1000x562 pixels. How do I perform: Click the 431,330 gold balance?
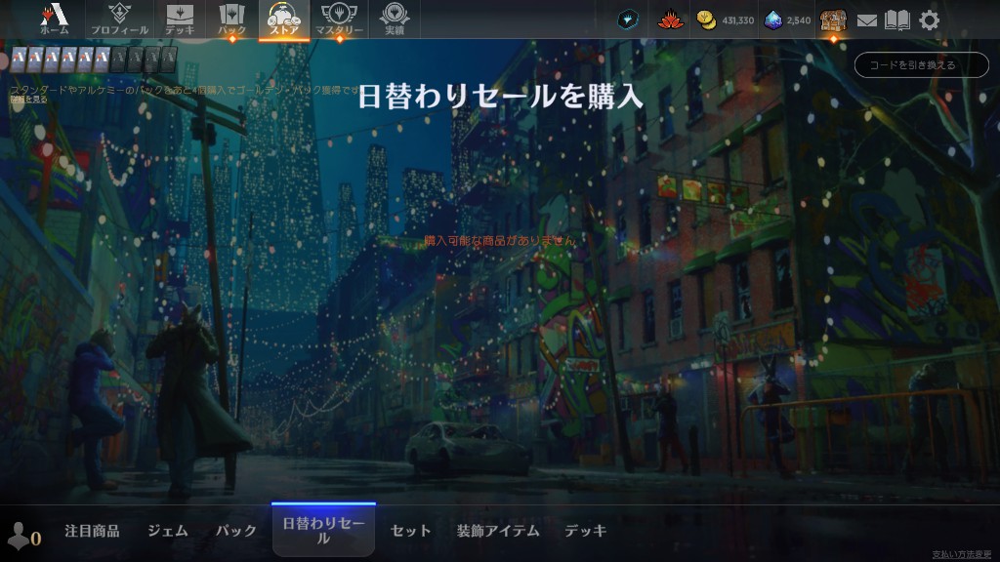click(x=738, y=20)
